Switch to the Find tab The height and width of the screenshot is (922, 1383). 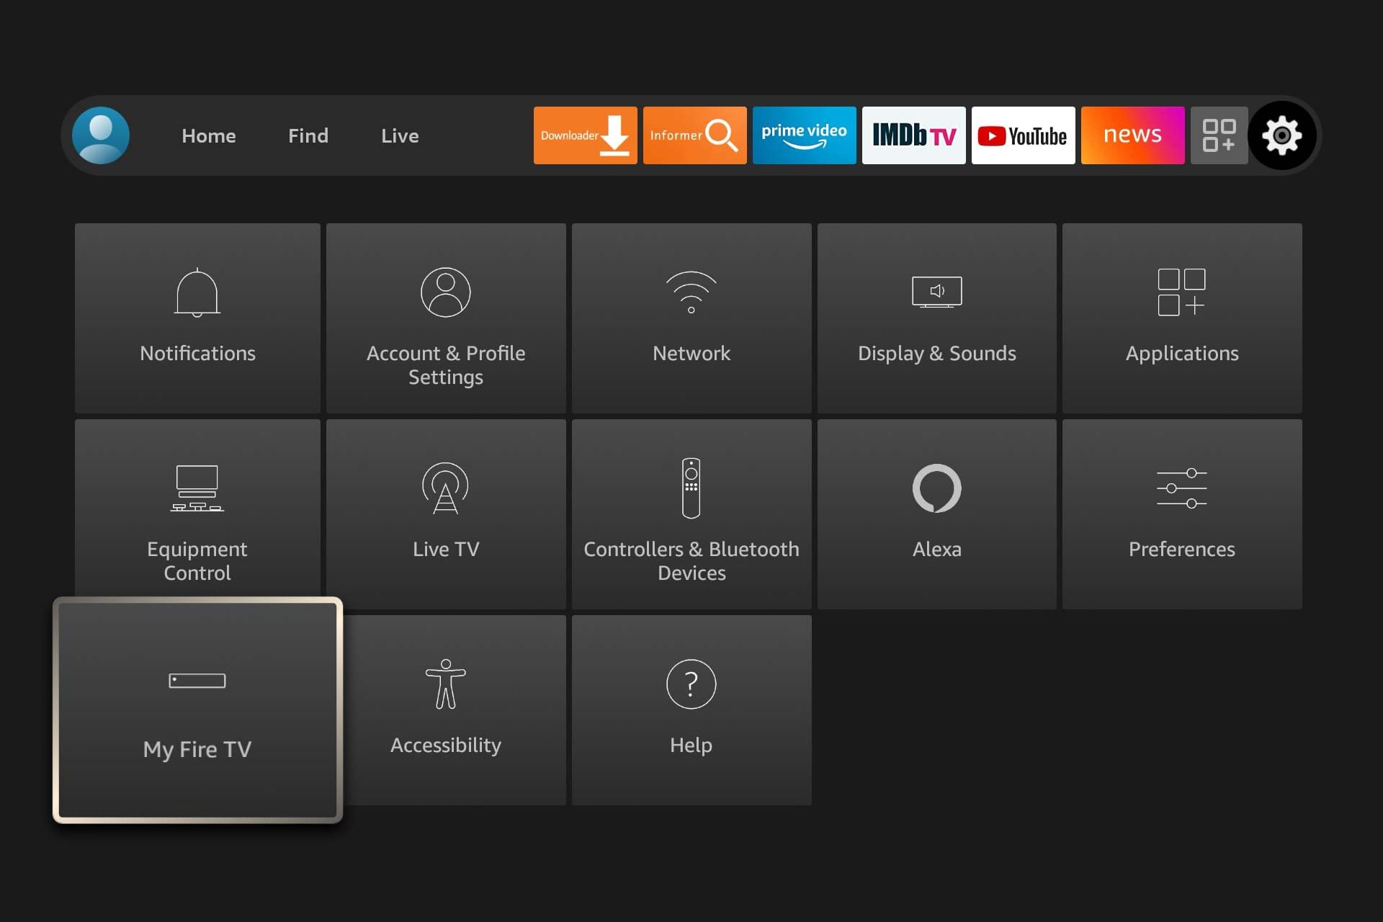coord(308,135)
